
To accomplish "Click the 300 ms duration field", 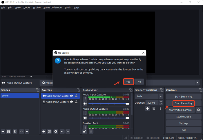I will (152, 103).
